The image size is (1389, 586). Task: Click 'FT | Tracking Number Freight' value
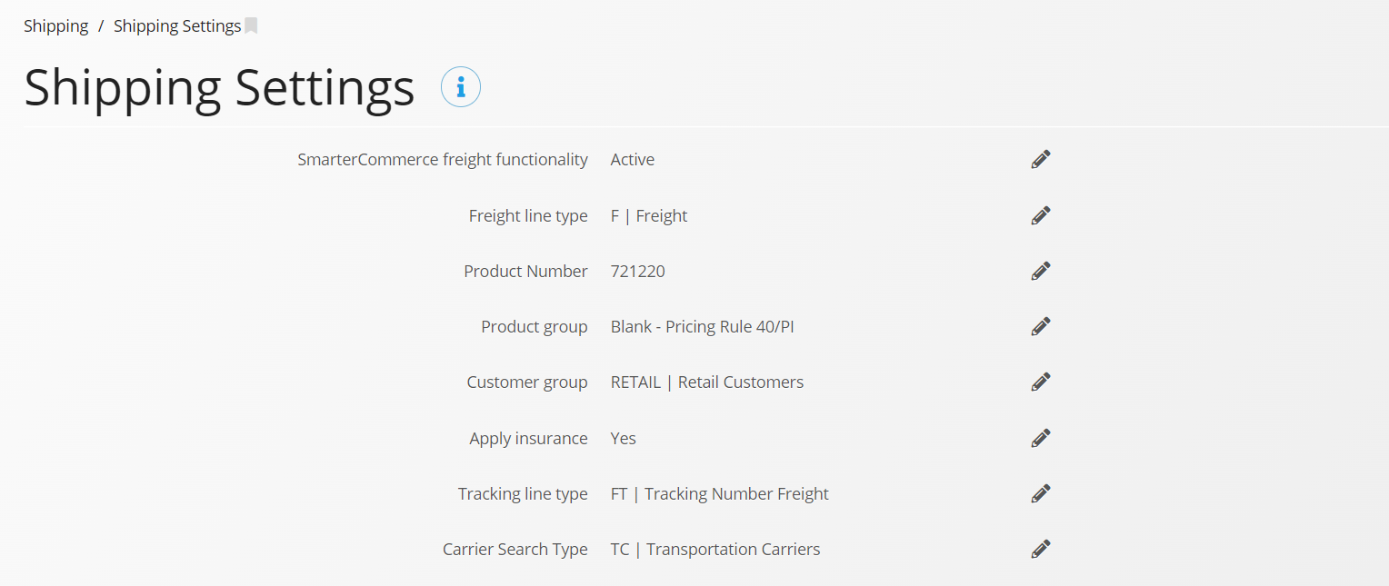coord(720,493)
